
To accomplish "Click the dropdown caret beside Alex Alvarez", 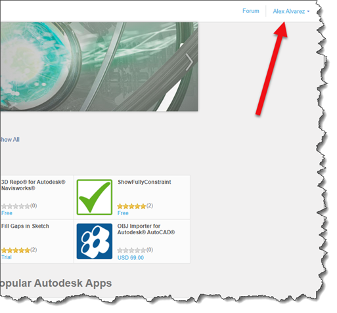I will pos(308,11).
